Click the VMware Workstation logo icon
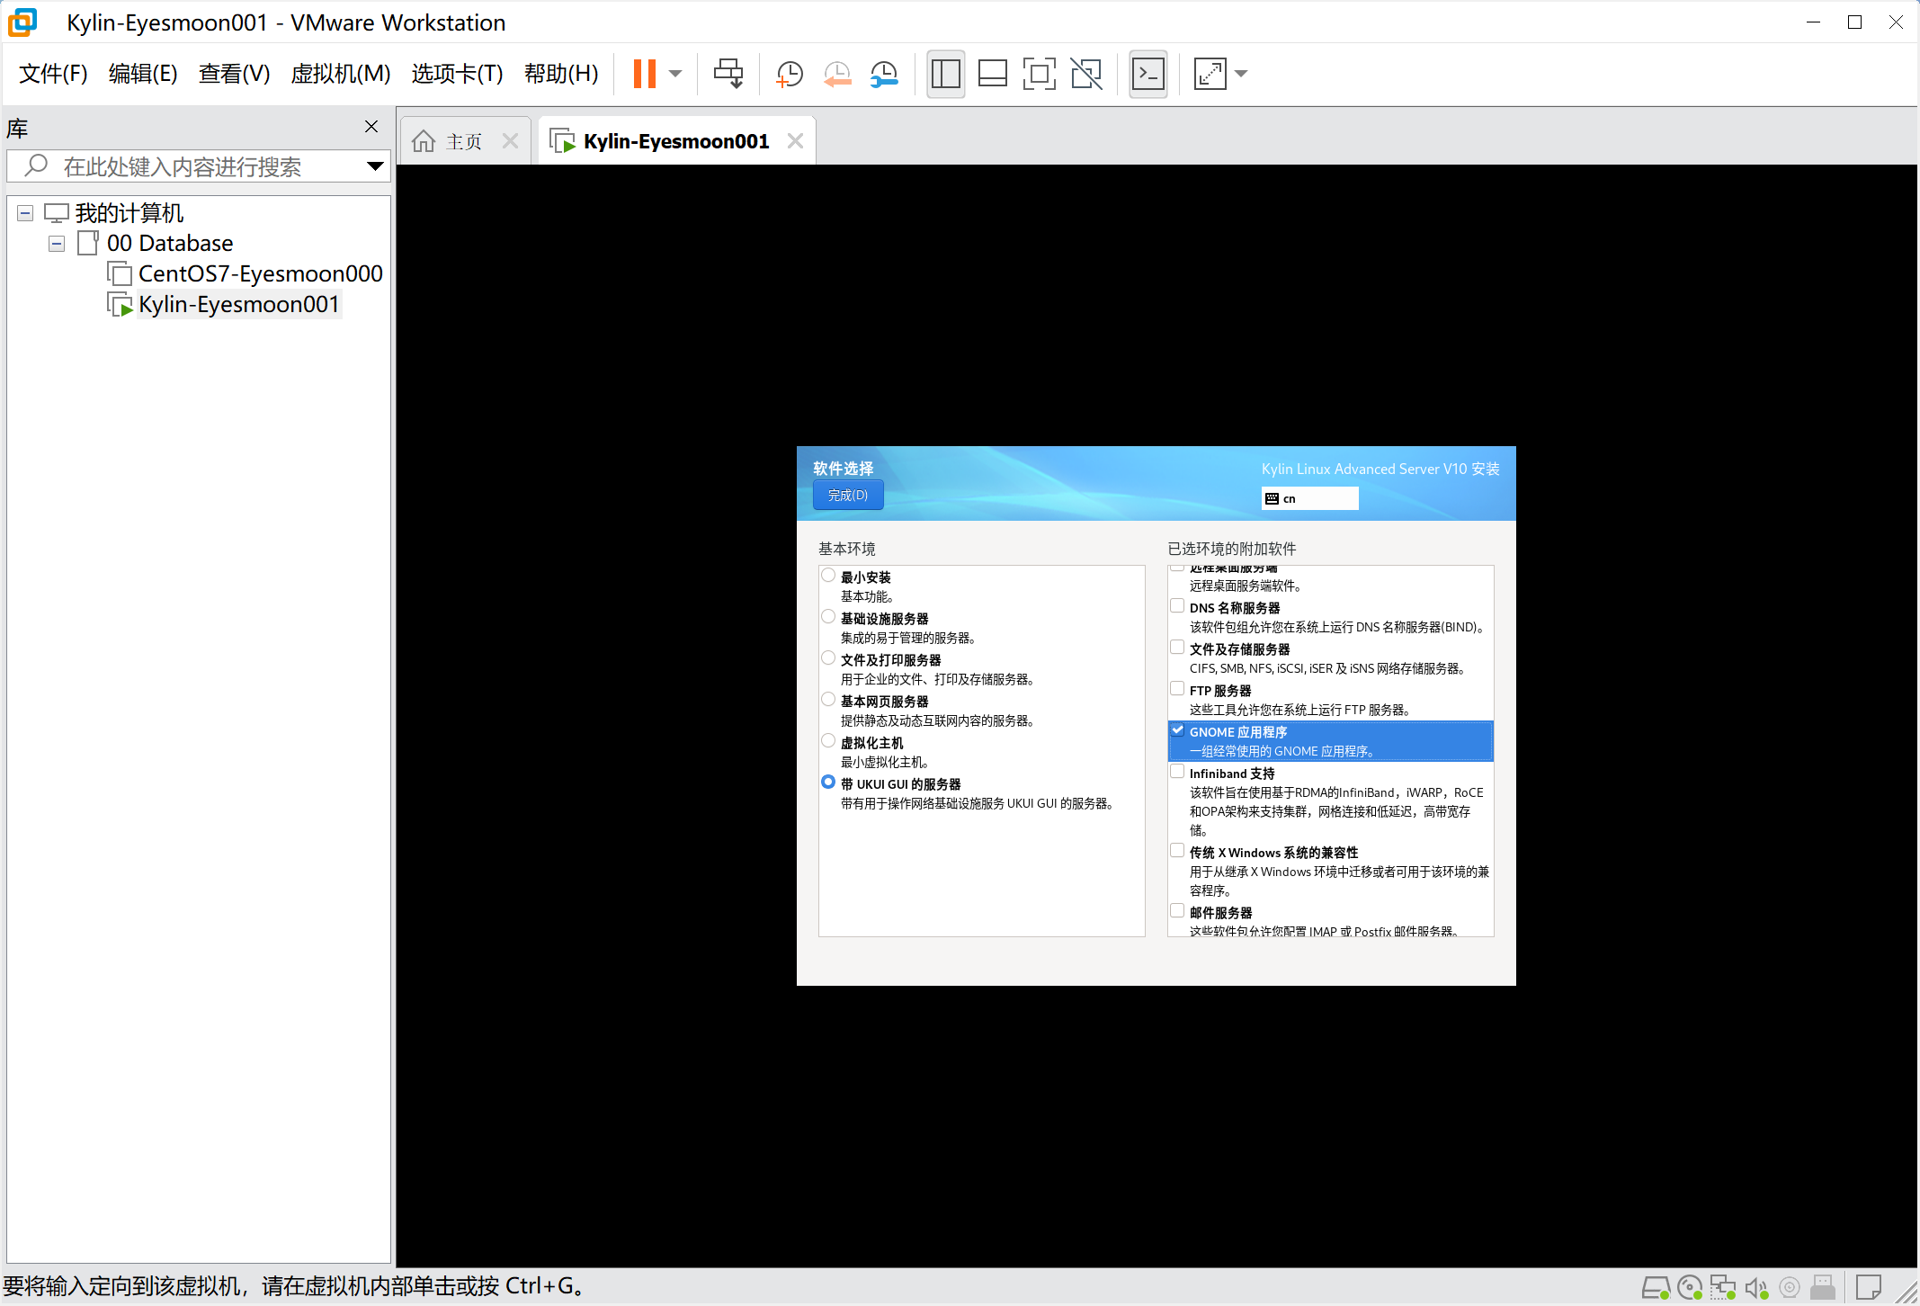This screenshot has width=1920, height=1306. point(22,22)
